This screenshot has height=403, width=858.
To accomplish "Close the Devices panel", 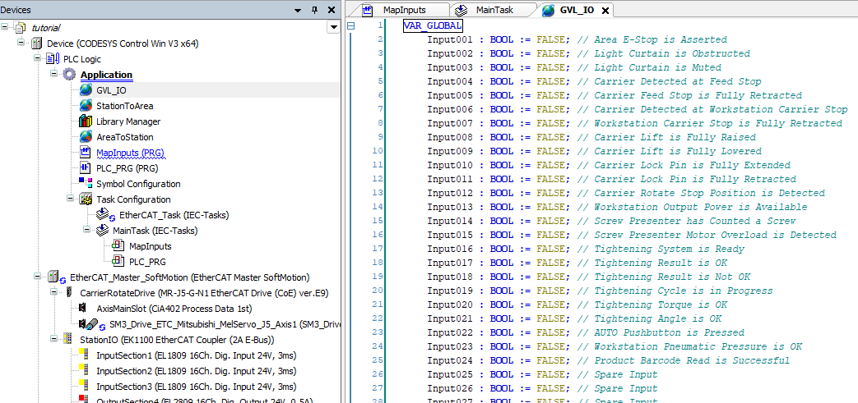I will tap(331, 11).
